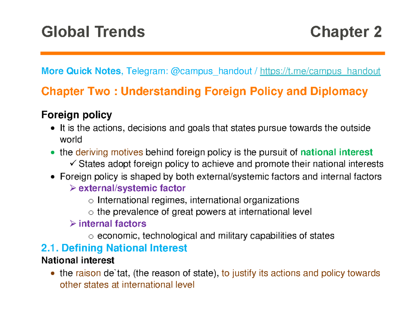The height and width of the screenshot is (318, 412).
Task: Select the purple 'internal factors' label
Action: [x=112, y=224]
